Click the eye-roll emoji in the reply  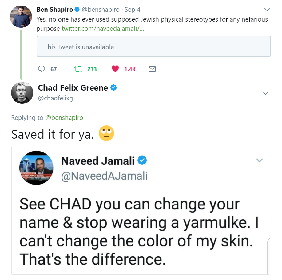click(106, 134)
